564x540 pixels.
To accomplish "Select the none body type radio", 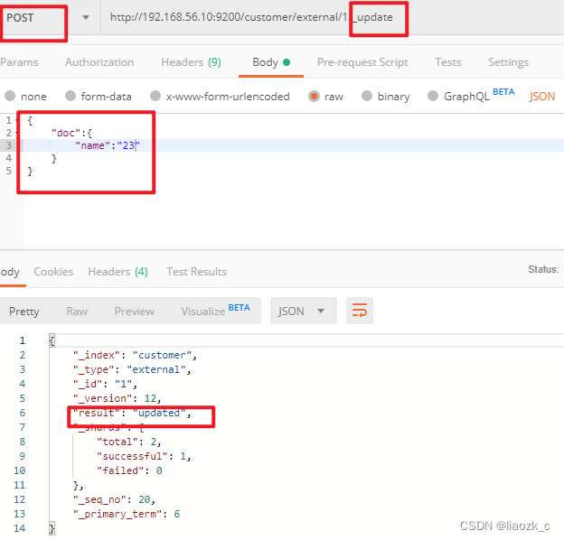I will pos(10,96).
